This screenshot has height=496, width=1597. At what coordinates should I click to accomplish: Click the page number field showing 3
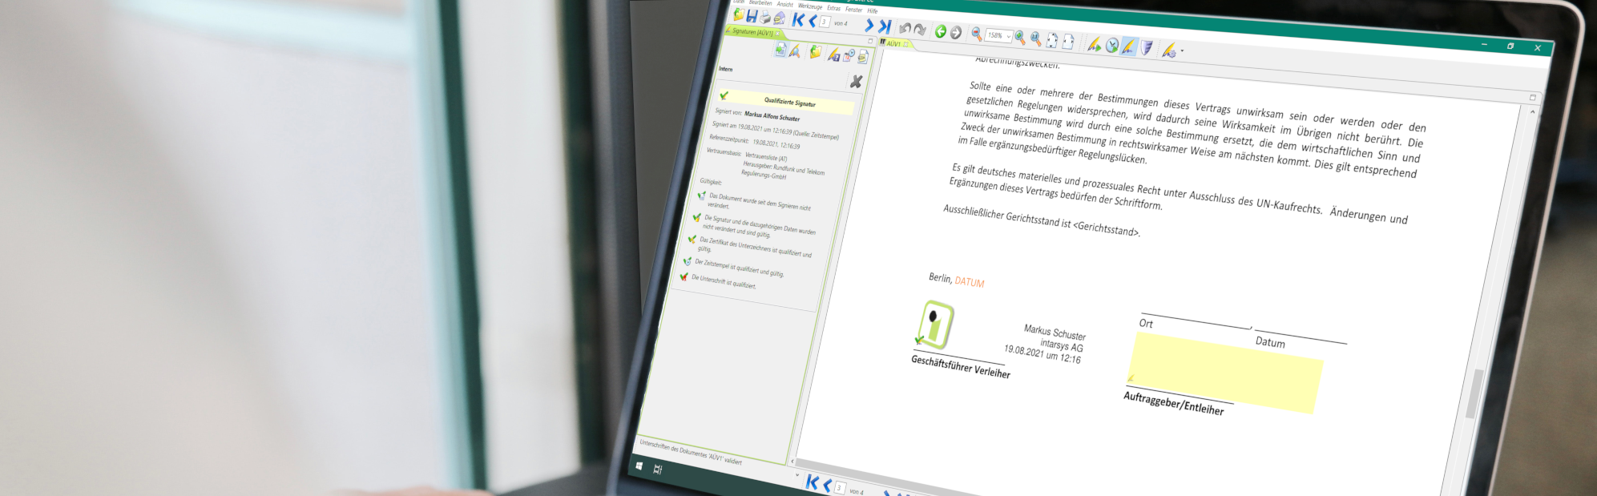coord(824,22)
